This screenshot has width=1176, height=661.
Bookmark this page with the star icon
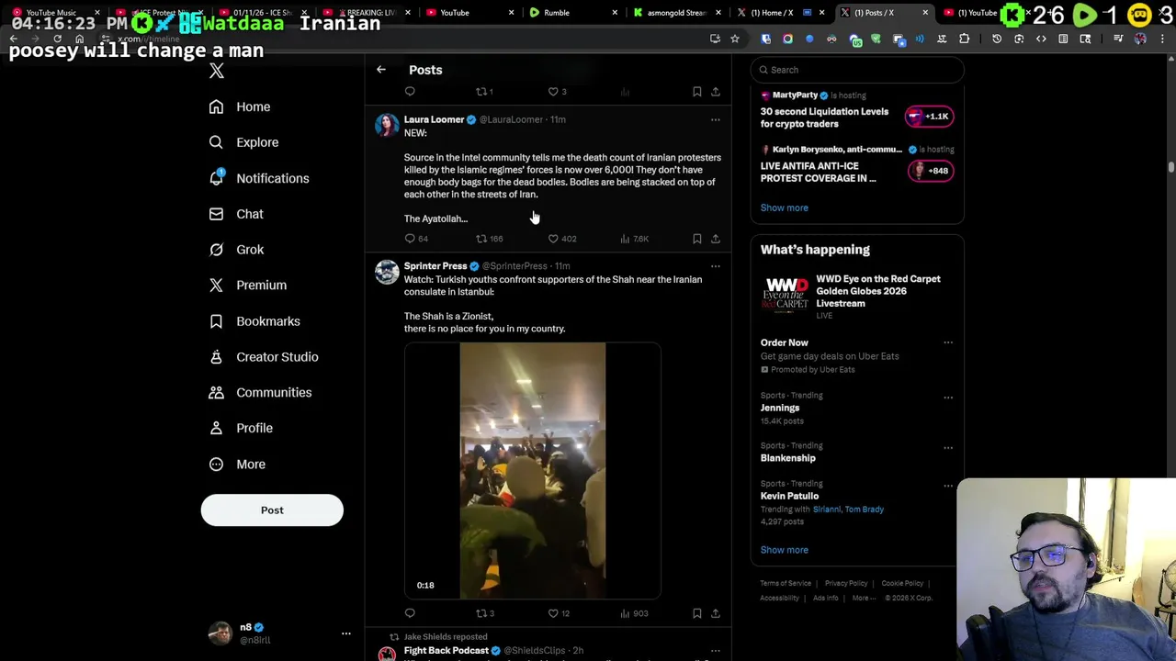tap(735, 39)
